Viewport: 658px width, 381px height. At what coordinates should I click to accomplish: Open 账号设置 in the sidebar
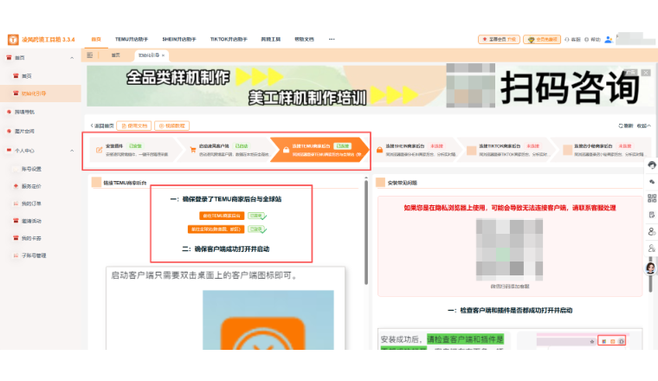tap(31, 169)
